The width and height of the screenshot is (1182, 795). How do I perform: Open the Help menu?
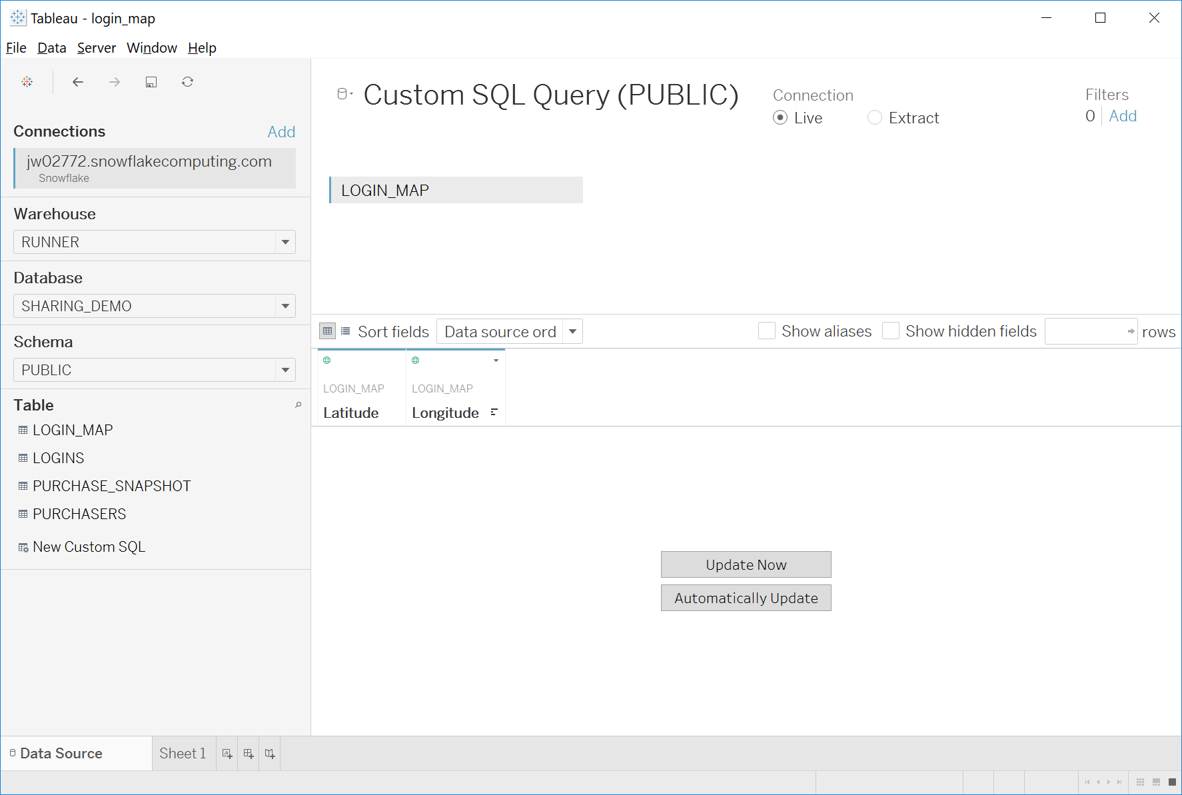coord(202,48)
